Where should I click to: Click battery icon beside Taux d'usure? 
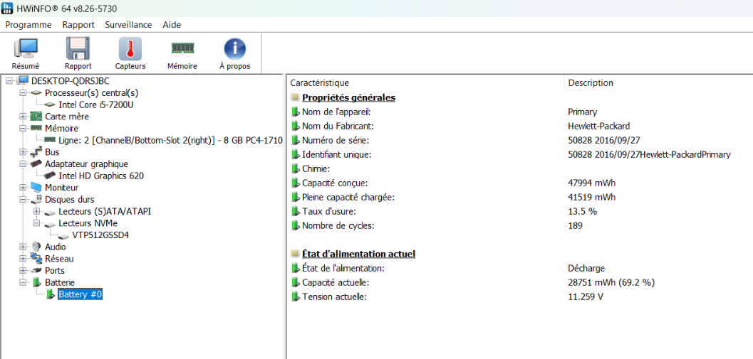295,211
